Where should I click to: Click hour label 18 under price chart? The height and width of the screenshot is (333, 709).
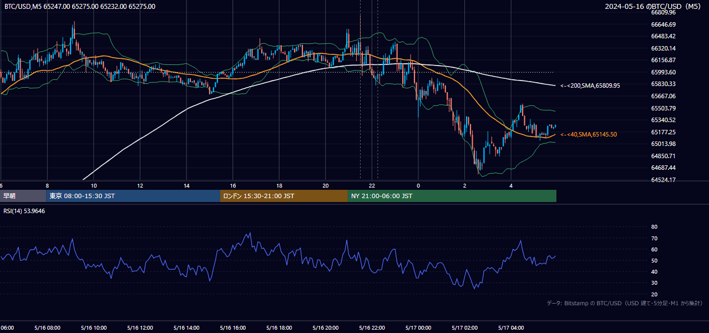click(x=279, y=185)
